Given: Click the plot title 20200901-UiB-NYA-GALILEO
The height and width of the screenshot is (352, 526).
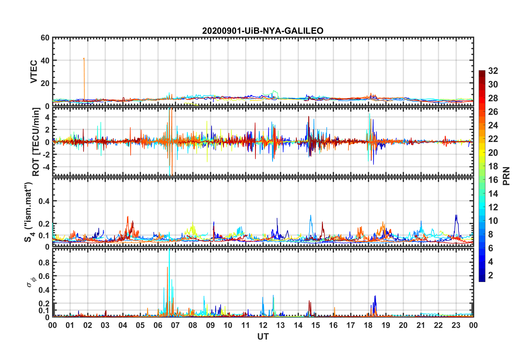Looking at the screenshot, I should point(263,31).
